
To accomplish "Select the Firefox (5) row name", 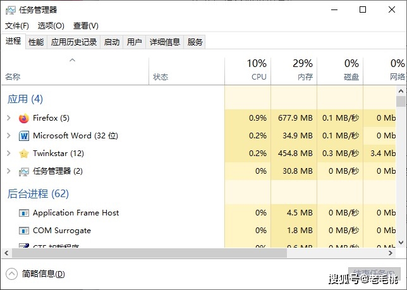I will pyautogui.click(x=51, y=118).
